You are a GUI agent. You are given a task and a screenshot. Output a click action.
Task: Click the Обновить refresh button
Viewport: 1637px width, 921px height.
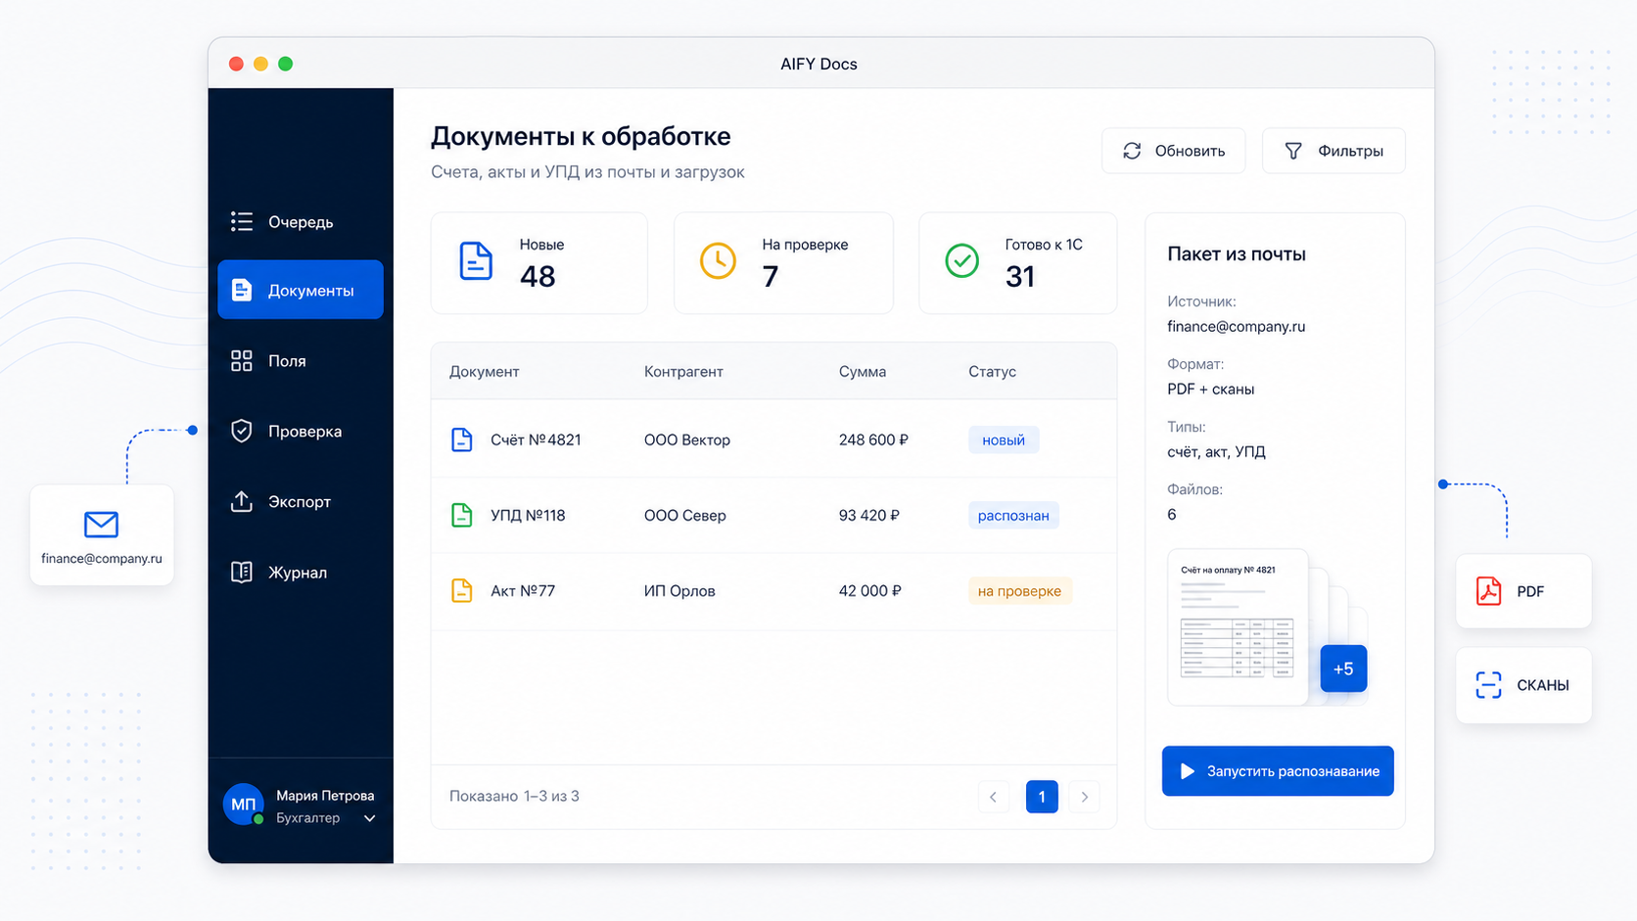tap(1174, 151)
